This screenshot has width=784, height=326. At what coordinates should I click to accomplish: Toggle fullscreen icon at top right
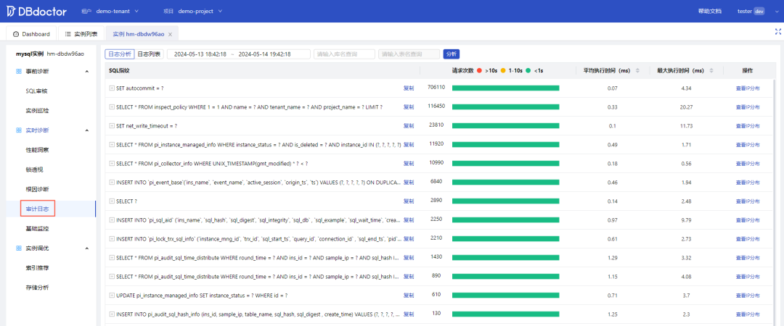click(x=777, y=31)
